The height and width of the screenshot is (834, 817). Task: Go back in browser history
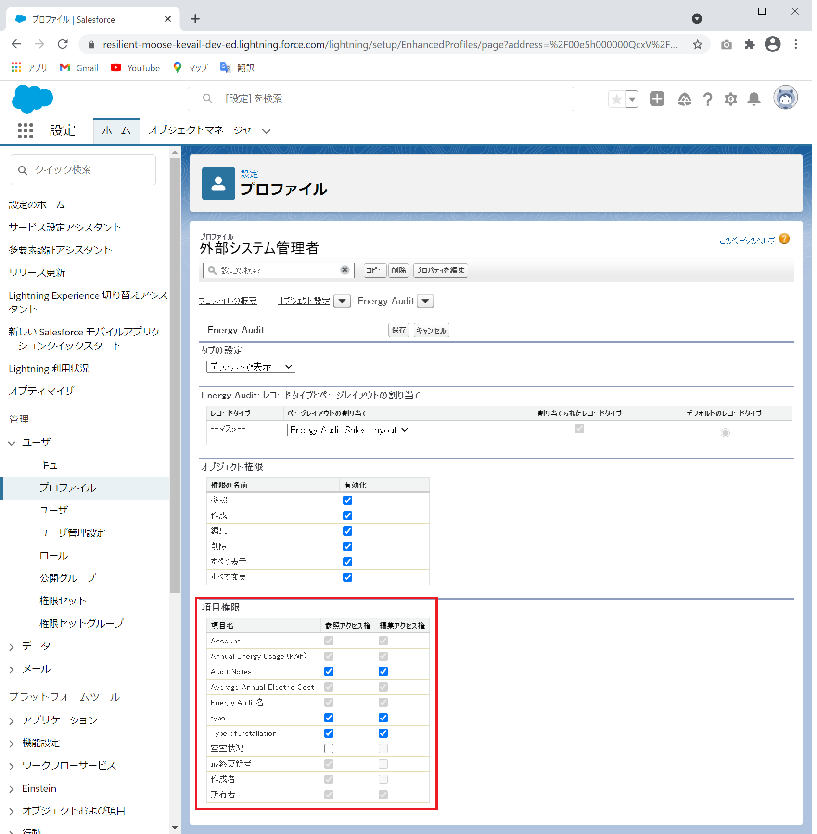tap(16, 44)
